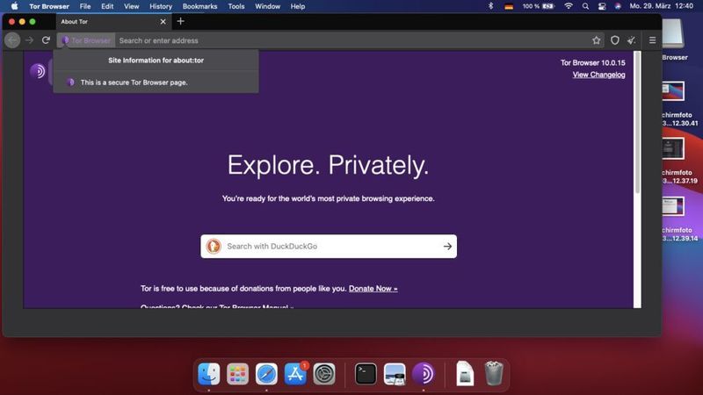Viewport: 703px width, 395px height.
Task: Click the 'Tor Browser 10.0.15' version text
Action: click(592, 62)
